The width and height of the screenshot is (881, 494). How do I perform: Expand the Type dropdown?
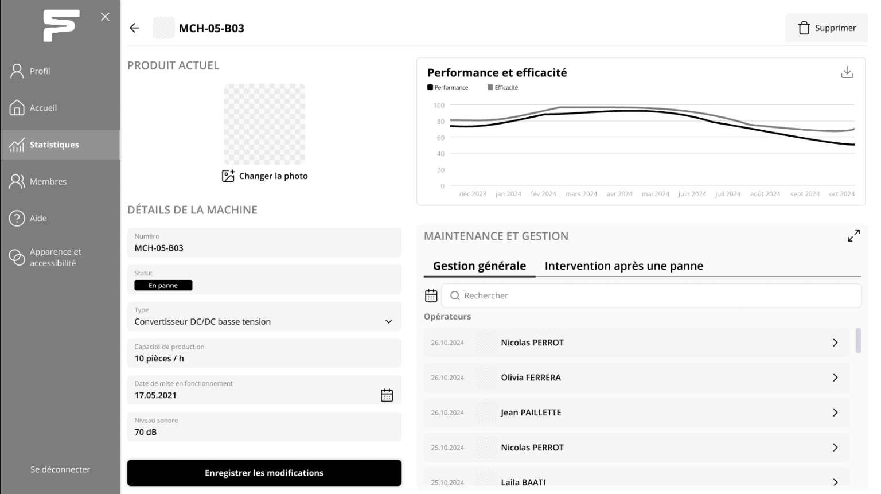point(388,322)
